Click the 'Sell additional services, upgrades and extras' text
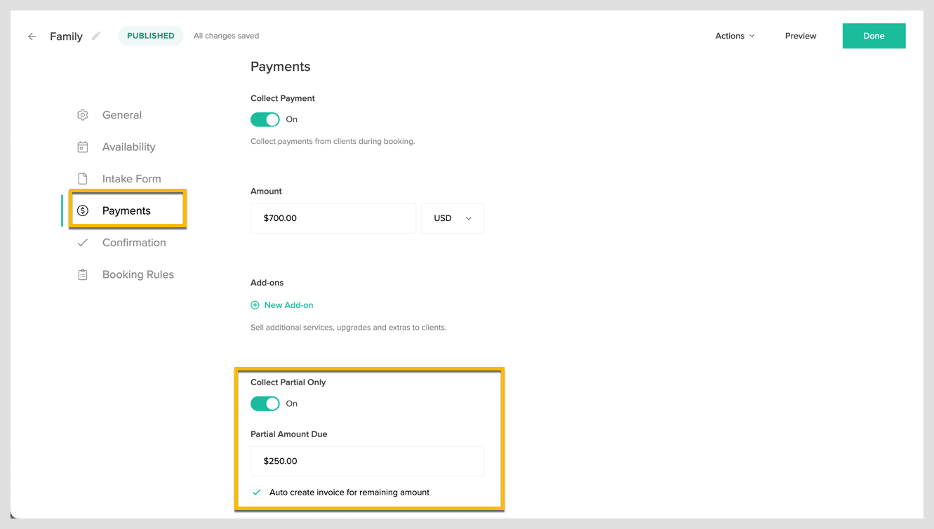The image size is (934, 529). pos(349,328)
